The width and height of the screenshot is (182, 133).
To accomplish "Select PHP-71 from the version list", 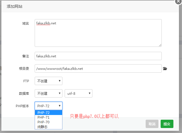I will click(x=49, y=117).
